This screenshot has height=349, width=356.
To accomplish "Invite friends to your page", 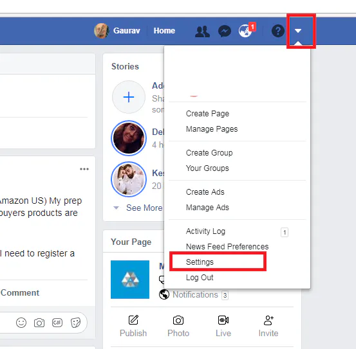I will point(268,326).
